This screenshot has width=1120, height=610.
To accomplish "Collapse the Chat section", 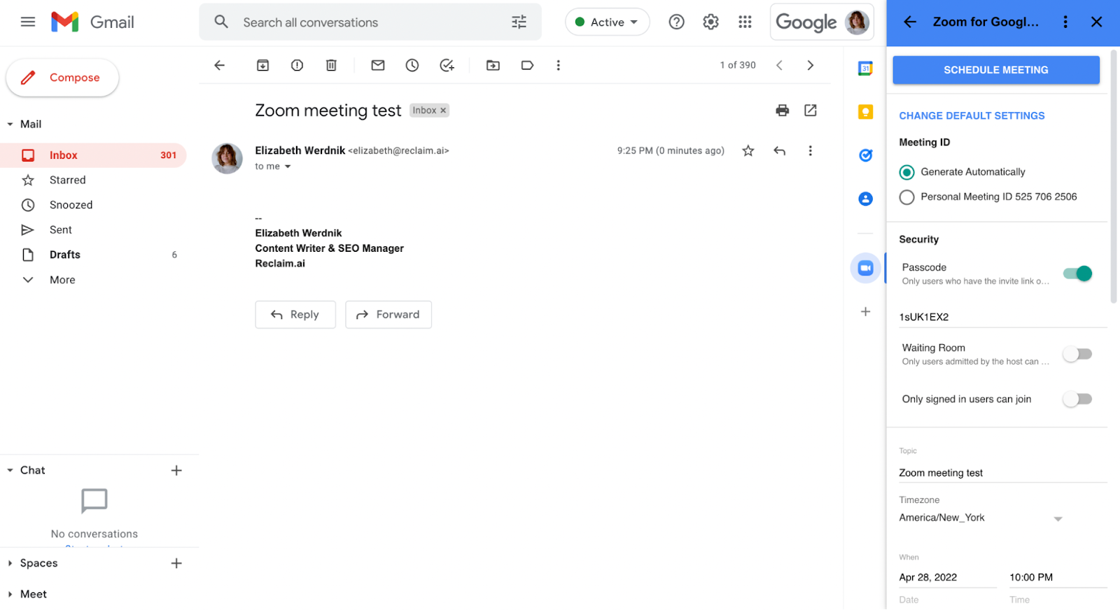I will click(10, 470).
